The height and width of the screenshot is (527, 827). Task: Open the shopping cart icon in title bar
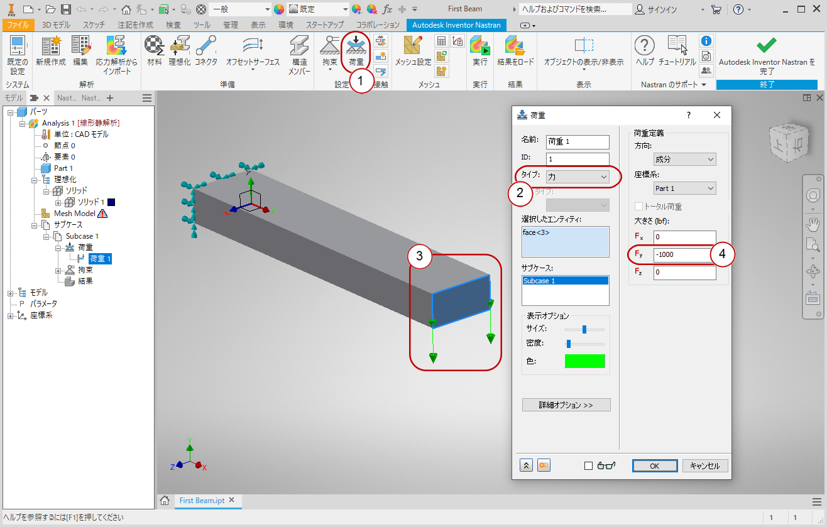pos(716,9)
